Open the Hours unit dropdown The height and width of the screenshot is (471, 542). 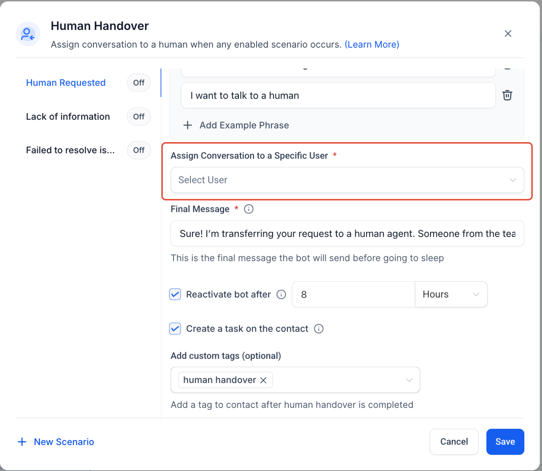(x=451, y=295)
